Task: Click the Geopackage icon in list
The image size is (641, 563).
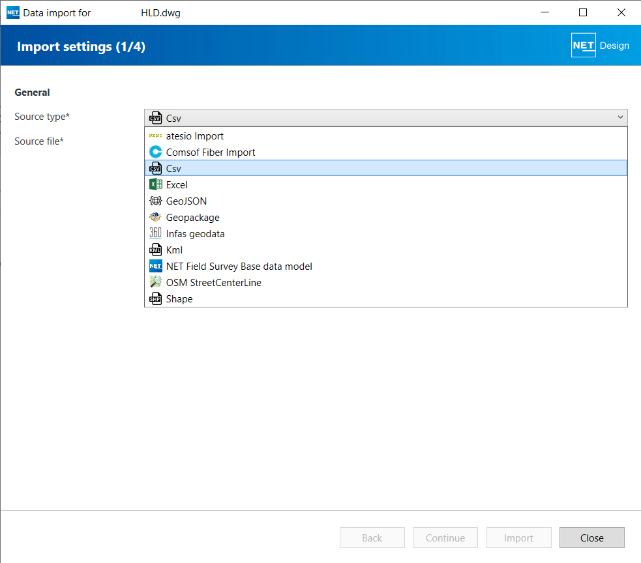Action: coord(155,217)
